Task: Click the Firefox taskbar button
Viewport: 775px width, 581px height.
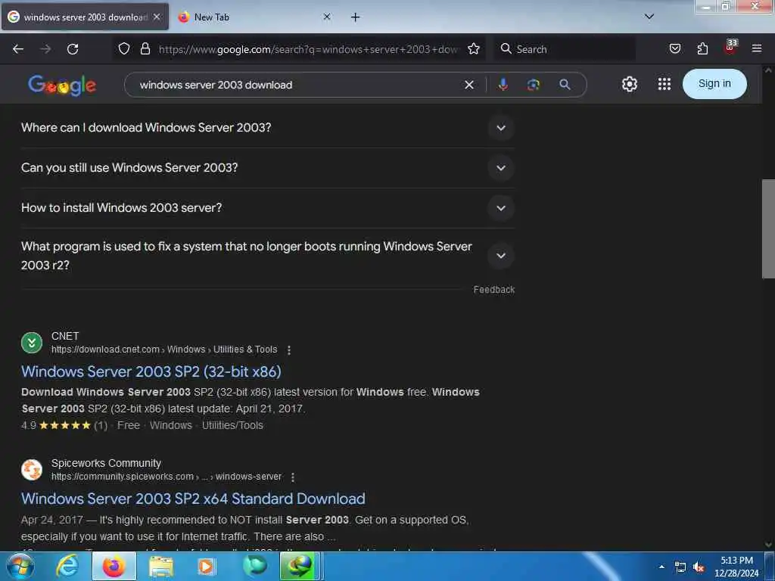Action: (114, 566)
